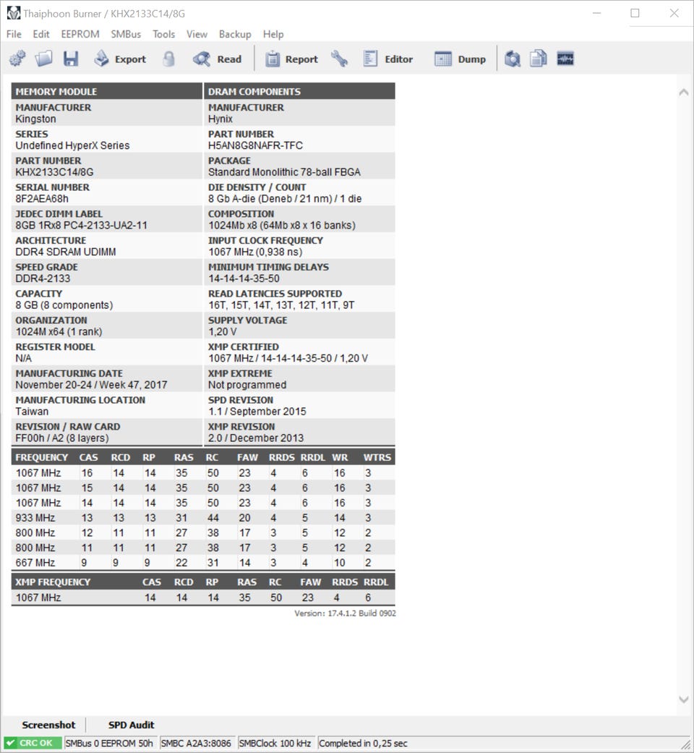694x753 pixels.
Task: Click the Thaiphoon Burner app icon in title bar
Action: pyautogui.click(x=14, y=13)
